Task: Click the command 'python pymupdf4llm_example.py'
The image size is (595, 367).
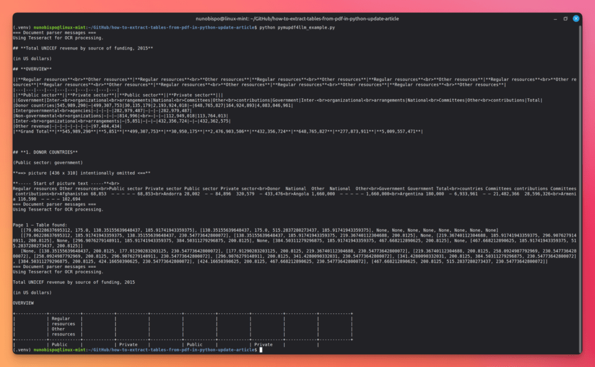Action: (297, 27)
